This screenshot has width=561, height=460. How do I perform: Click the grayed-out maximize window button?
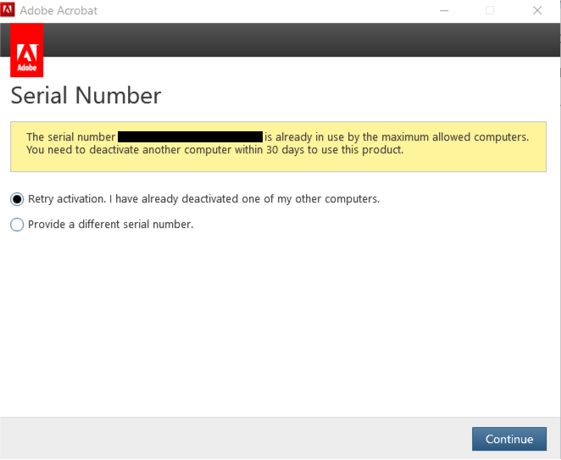click(x=490, y=11)
